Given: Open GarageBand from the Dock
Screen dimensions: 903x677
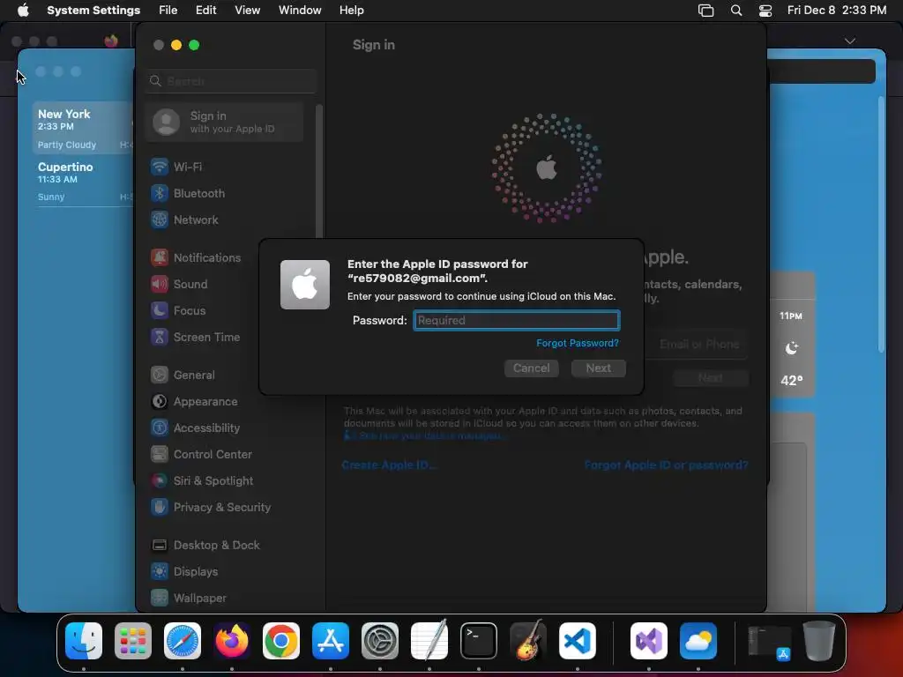Looking at the screenshot, I should (x=527, y=641).
